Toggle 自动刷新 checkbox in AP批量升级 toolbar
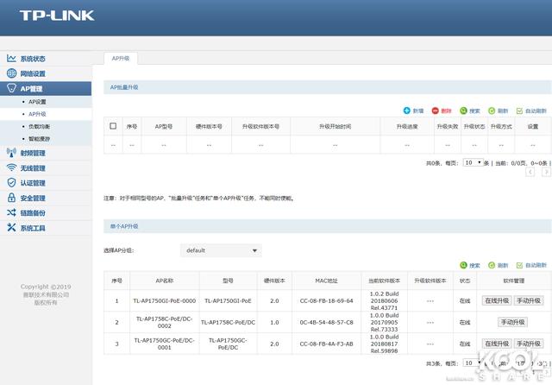Viewport: 552px width, 385px height. (519, 110)
